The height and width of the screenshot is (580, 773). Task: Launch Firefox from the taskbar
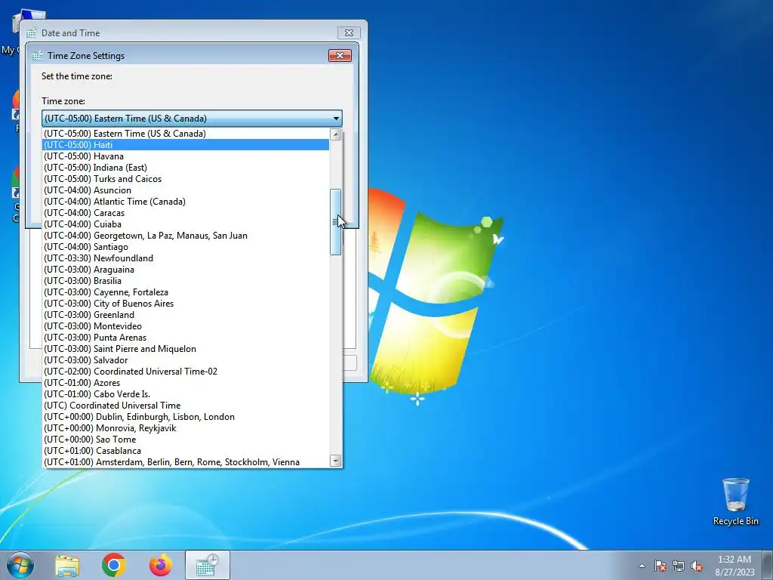pos(161,565)
